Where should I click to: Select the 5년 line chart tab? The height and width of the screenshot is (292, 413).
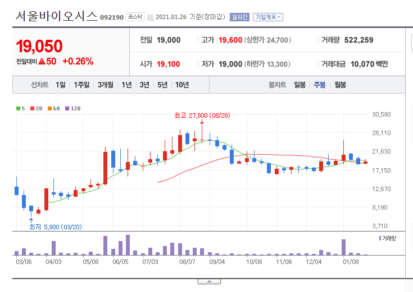click(162, 85)
